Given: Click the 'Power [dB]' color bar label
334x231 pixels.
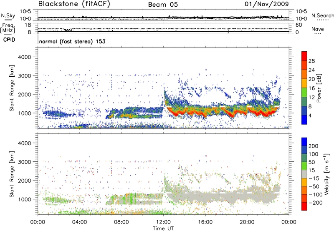Looking at the screenshot, I should click(319, 88).
